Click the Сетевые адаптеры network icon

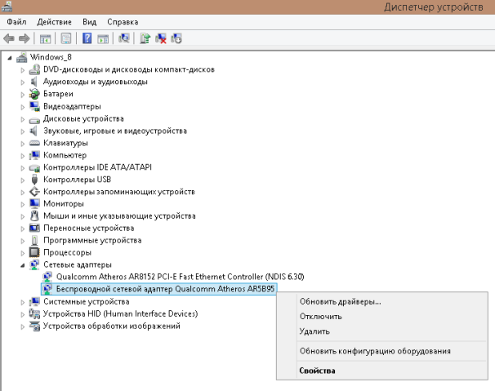point(34,264)
